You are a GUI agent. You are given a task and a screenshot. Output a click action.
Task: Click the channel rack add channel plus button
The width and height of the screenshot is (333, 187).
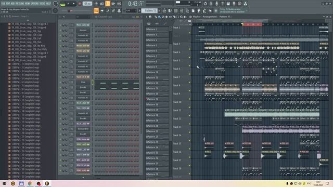pos(83,178)
